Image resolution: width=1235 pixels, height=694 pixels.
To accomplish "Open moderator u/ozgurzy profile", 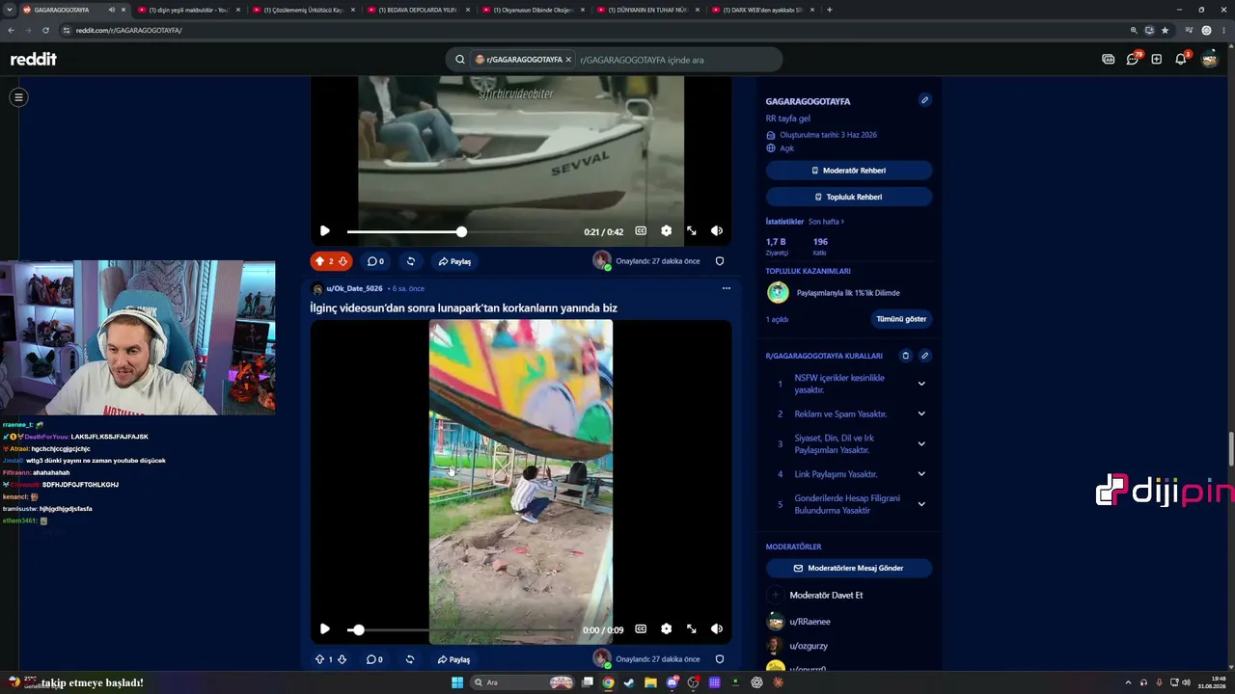I will pyautogui.click(x=809, y=646).
